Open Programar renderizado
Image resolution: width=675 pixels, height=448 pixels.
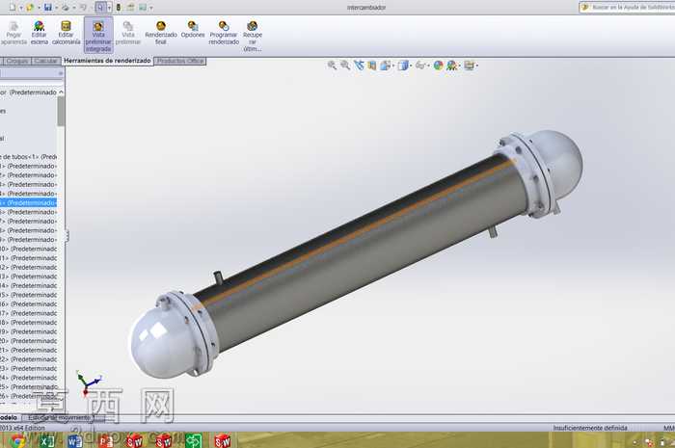pyautogui.click(x=224, y=33)
